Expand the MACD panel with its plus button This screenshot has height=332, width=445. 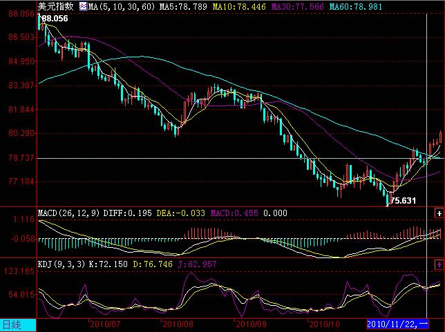pos(439,213)
